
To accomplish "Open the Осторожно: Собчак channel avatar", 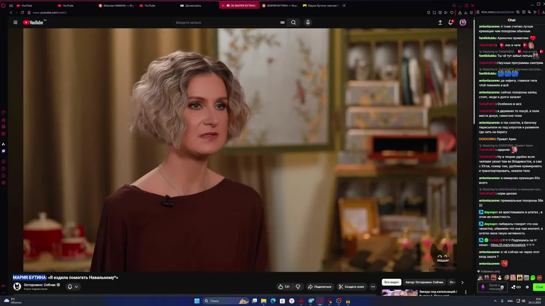I will pos(17,287).
